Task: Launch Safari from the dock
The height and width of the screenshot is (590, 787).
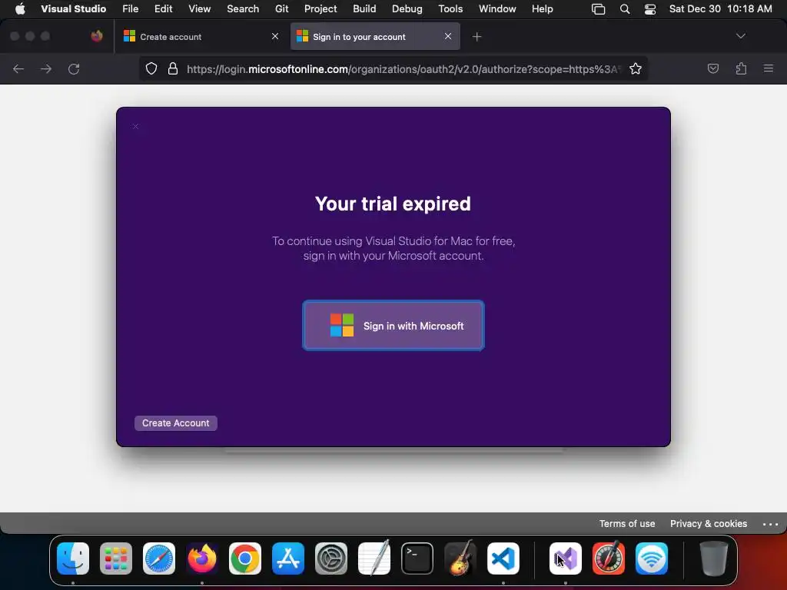Action: (159, 559)
